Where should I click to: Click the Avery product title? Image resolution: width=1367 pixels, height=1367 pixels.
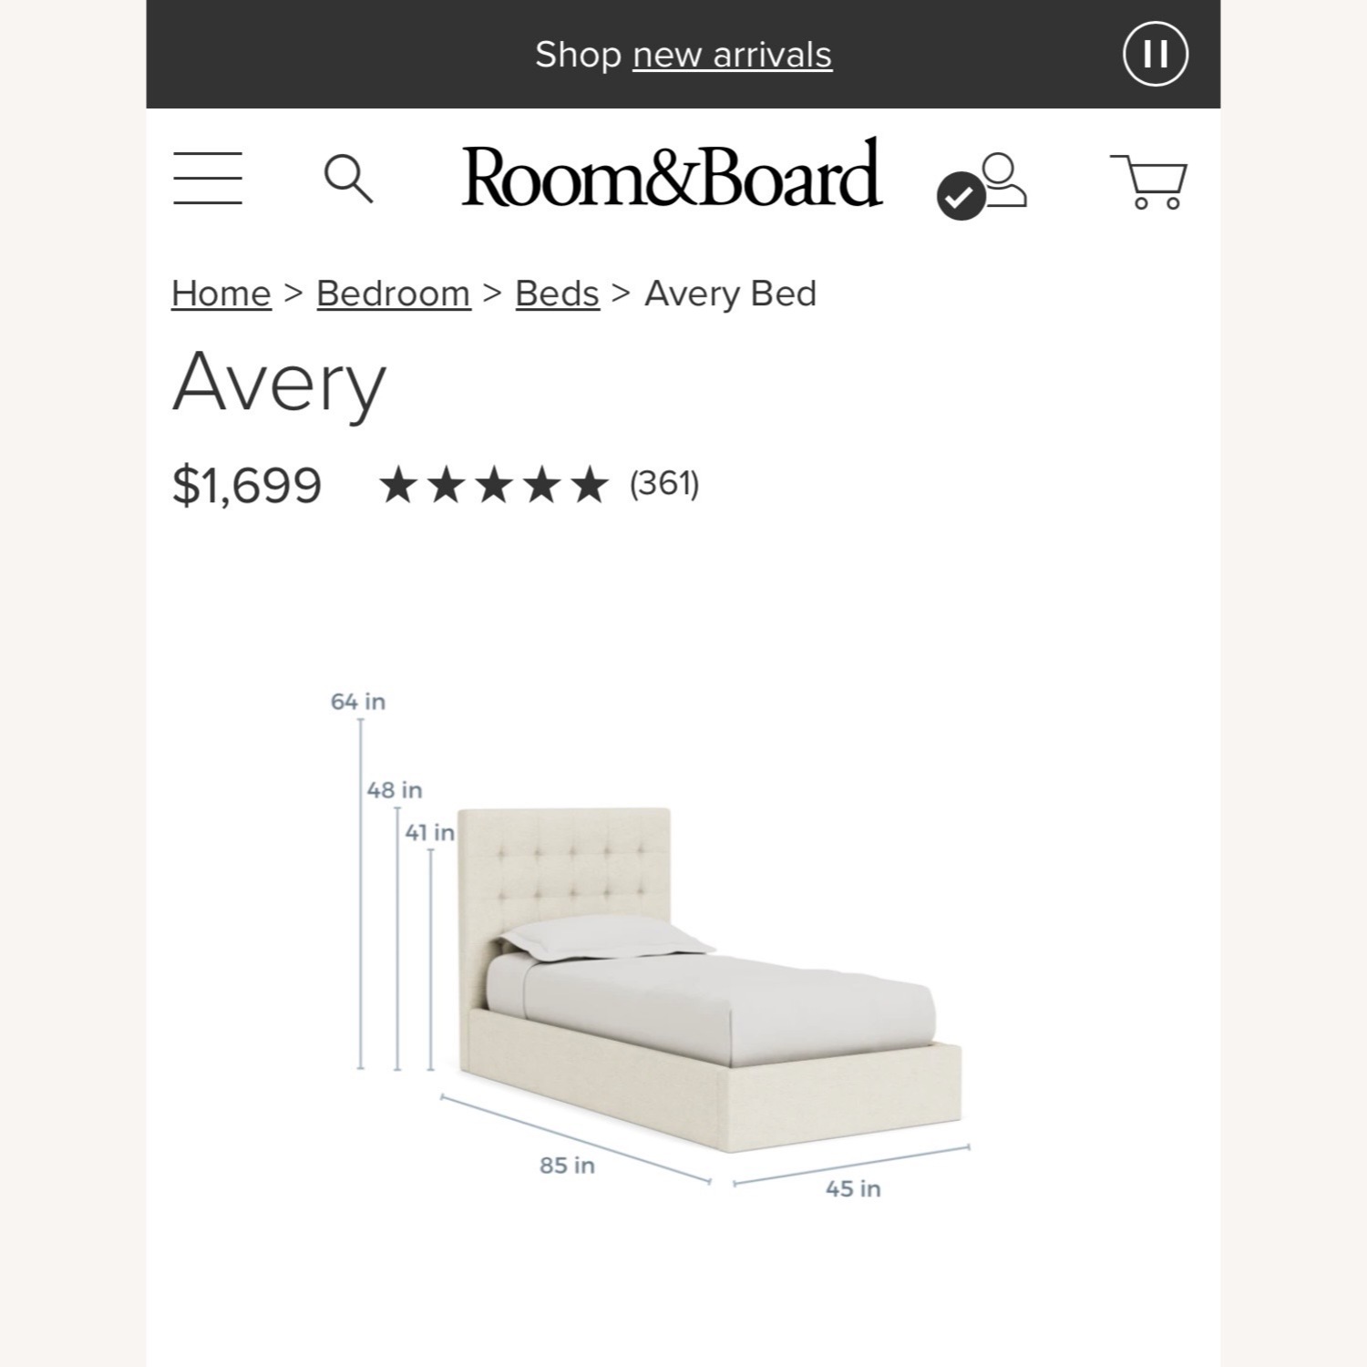pyautogui.click(x=280, y=384)
